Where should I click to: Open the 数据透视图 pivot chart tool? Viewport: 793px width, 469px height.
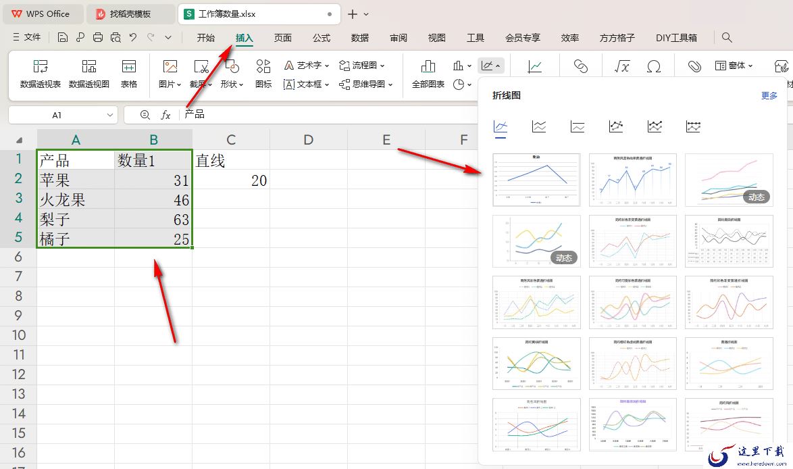click(89, 74)
